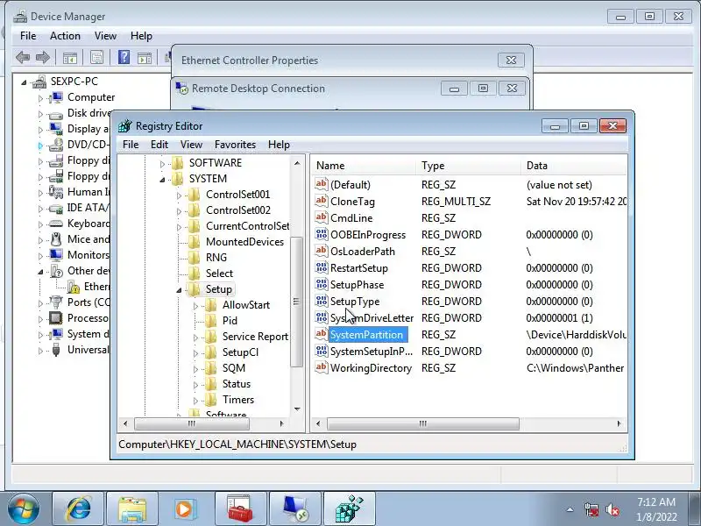Click the Pid folder icon in registry tree

coord(211,321)
